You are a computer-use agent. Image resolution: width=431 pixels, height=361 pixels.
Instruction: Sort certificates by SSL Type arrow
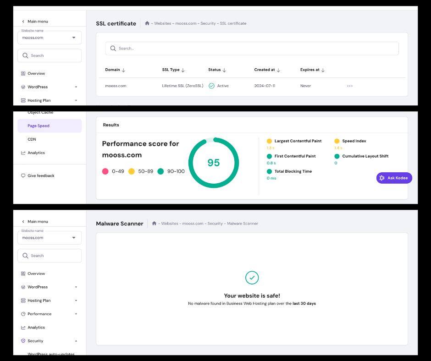point(183,70)
